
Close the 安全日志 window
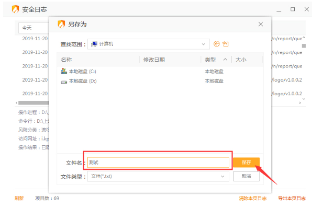pos(307,9)
